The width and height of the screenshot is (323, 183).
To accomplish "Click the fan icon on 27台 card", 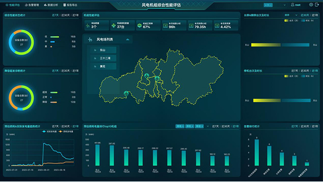I will pyautogui.click(x=113, y=25).
